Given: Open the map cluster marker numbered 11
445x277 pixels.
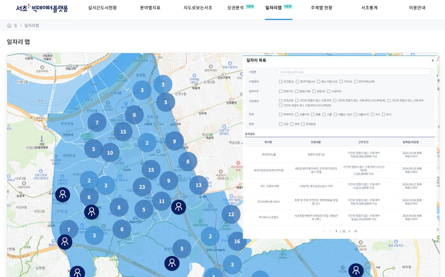Looking at the screenshot, I should (x=162, y=201).
